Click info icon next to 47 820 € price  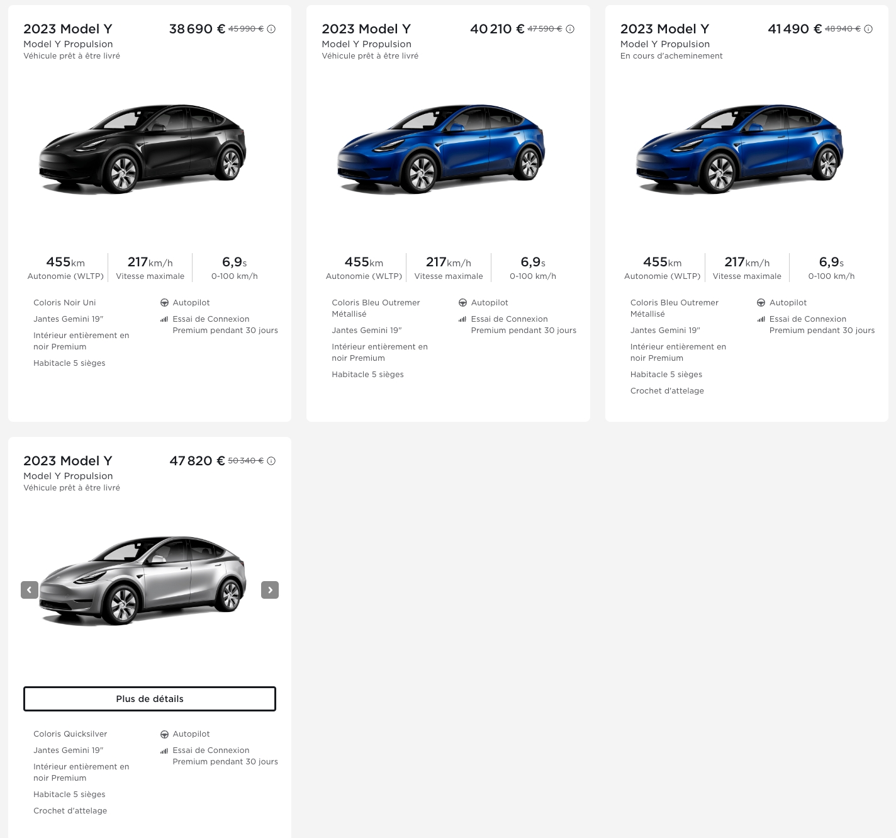coord(271,461)
